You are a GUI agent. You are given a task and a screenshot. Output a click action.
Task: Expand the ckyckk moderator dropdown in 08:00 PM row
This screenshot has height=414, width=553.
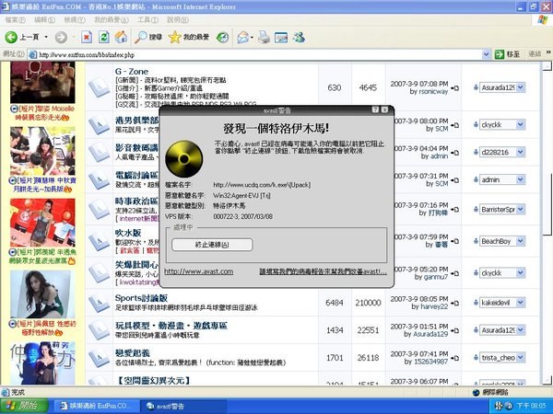click(x=521, y=124)
